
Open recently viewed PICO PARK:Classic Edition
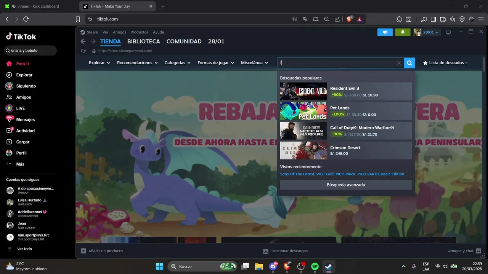pyautogui.click(x=380, y=174)
